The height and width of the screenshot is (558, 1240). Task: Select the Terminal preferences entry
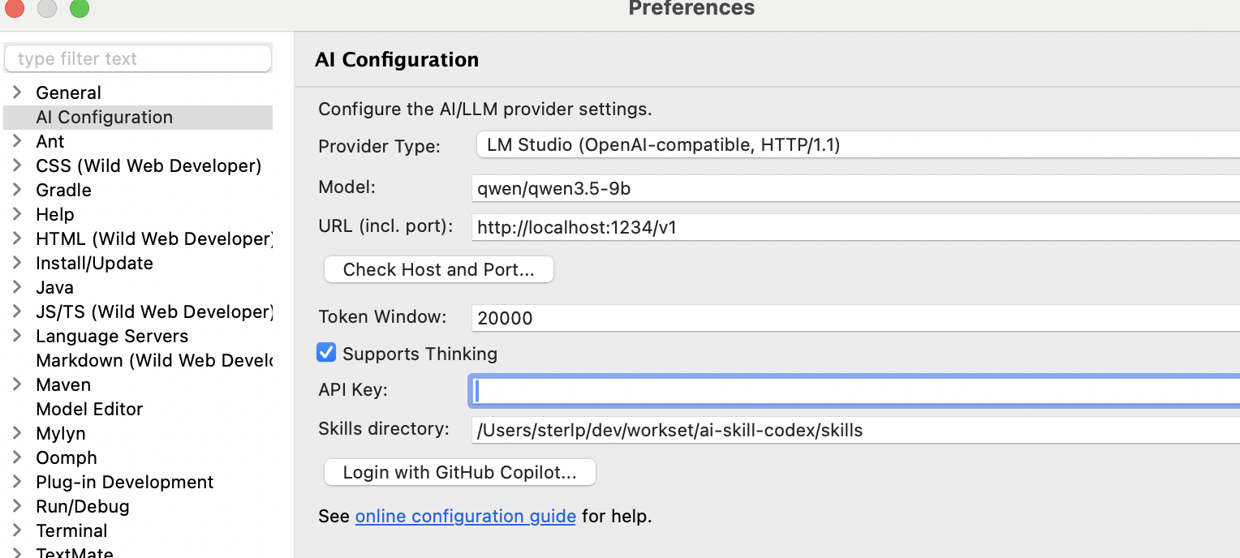click(x=71, y=530)
